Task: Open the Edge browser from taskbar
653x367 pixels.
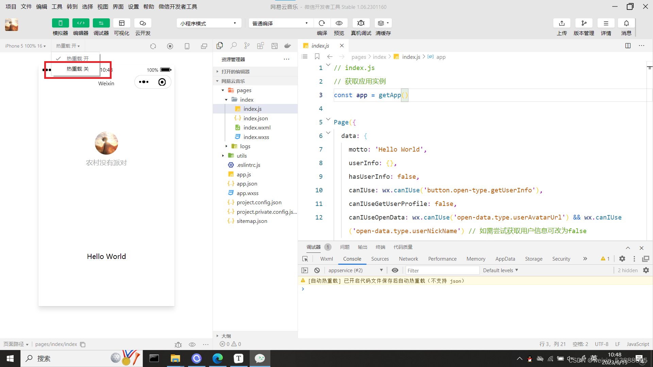Action: pyautogui.click(x=218, y=359)
